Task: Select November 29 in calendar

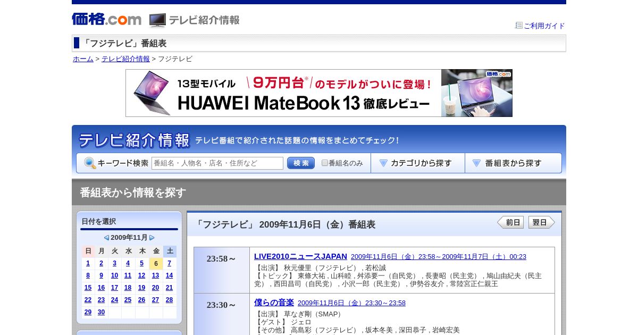Action: [x=88, y=312]
